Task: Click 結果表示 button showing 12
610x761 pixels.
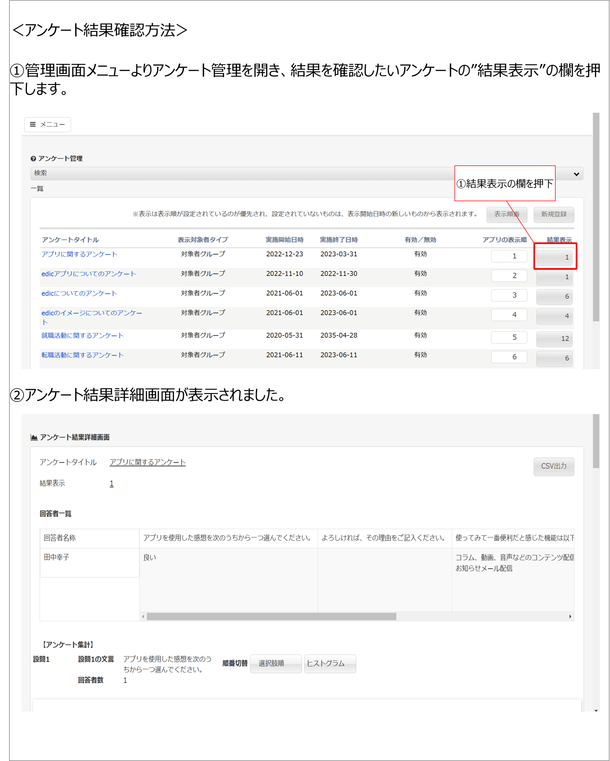Action: click(554, 339)
